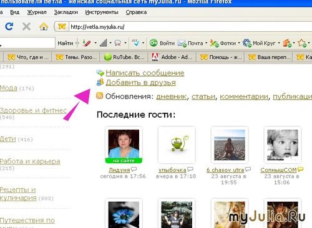
Task: Open the Мой Круг flower icon
Action: (247, 43)
